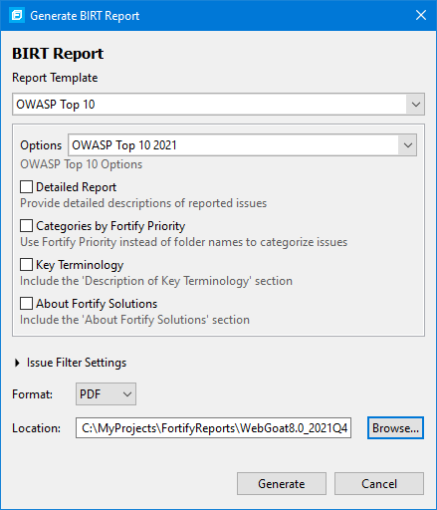Click the 'Location:' label

tap(36, 428)
